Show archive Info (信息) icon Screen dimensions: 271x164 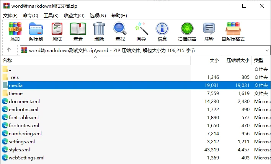[162, 29]
